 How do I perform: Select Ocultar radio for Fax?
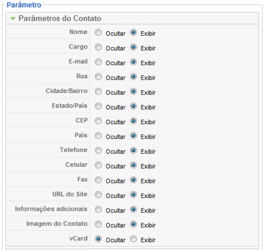[98, 180]
